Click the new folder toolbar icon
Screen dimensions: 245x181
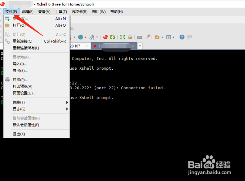157,37
